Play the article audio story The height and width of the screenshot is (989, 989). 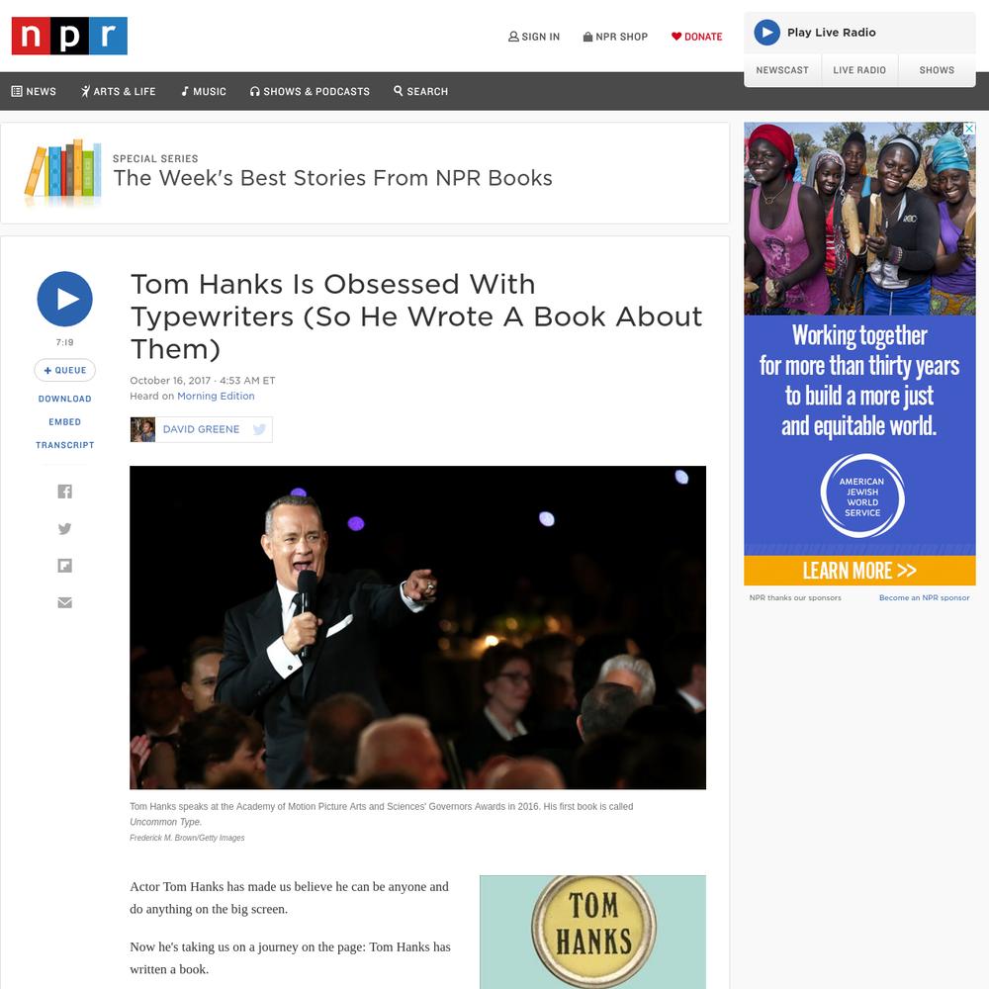point(65,299)
